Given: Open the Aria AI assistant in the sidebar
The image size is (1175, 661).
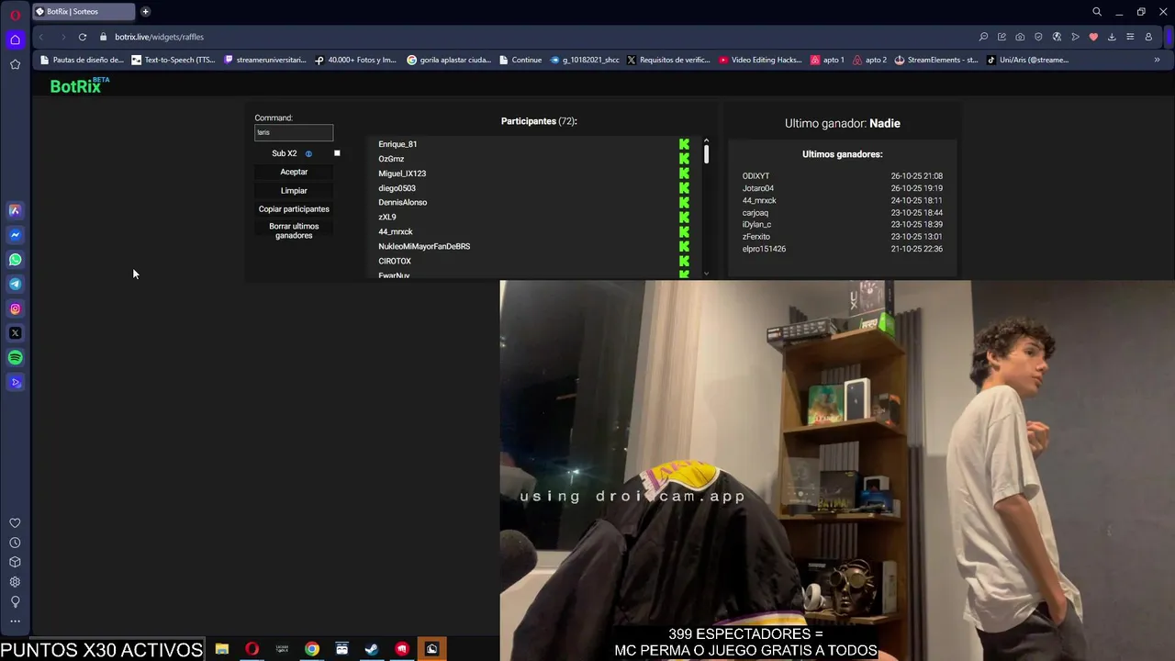Looking at the screenshot, I should pyautogui.click(x=15, y=210).
